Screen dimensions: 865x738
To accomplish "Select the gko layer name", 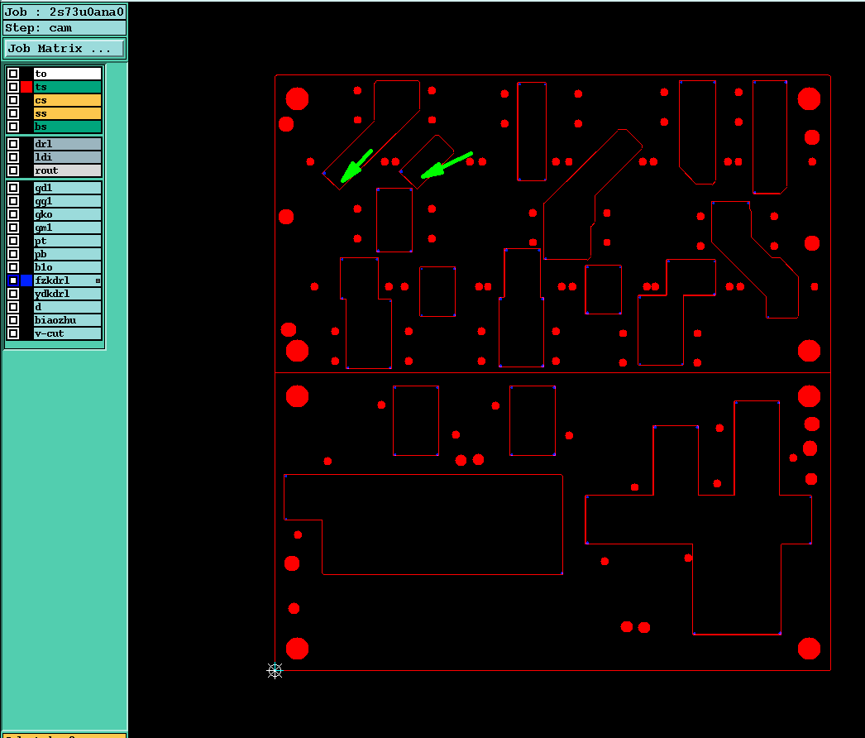I will pos(68,214).
